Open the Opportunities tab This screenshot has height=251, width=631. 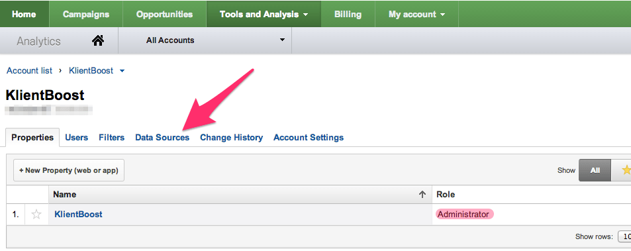pos(165,15)
